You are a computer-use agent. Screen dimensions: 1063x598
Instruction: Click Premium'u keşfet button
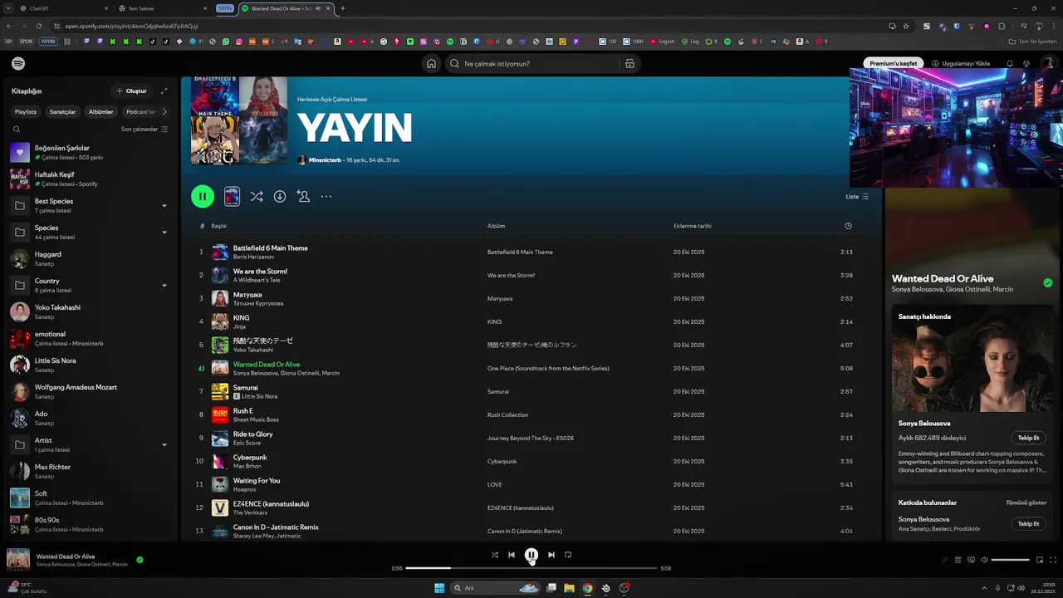click(x=894, y=64)
